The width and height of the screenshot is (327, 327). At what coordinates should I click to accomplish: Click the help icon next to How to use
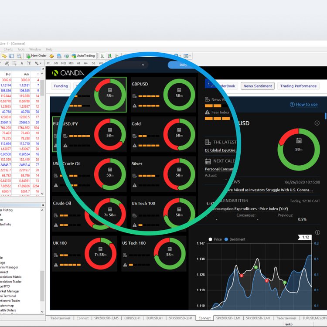[x=292, y=105]
